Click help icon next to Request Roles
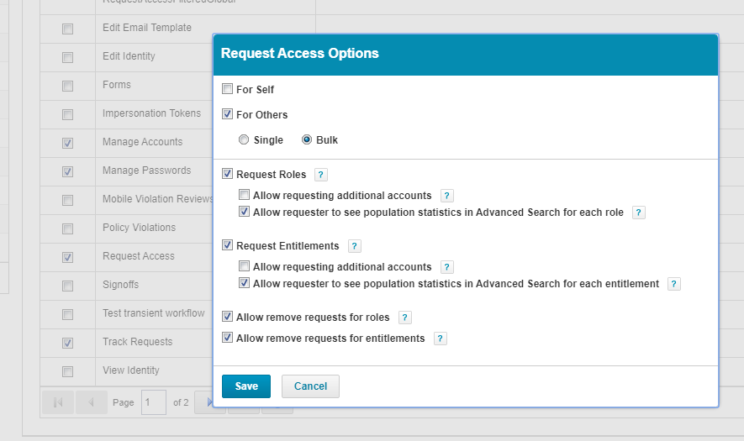Image resolution: width=744 pixels, height=441 pixels. pos(320,175)
